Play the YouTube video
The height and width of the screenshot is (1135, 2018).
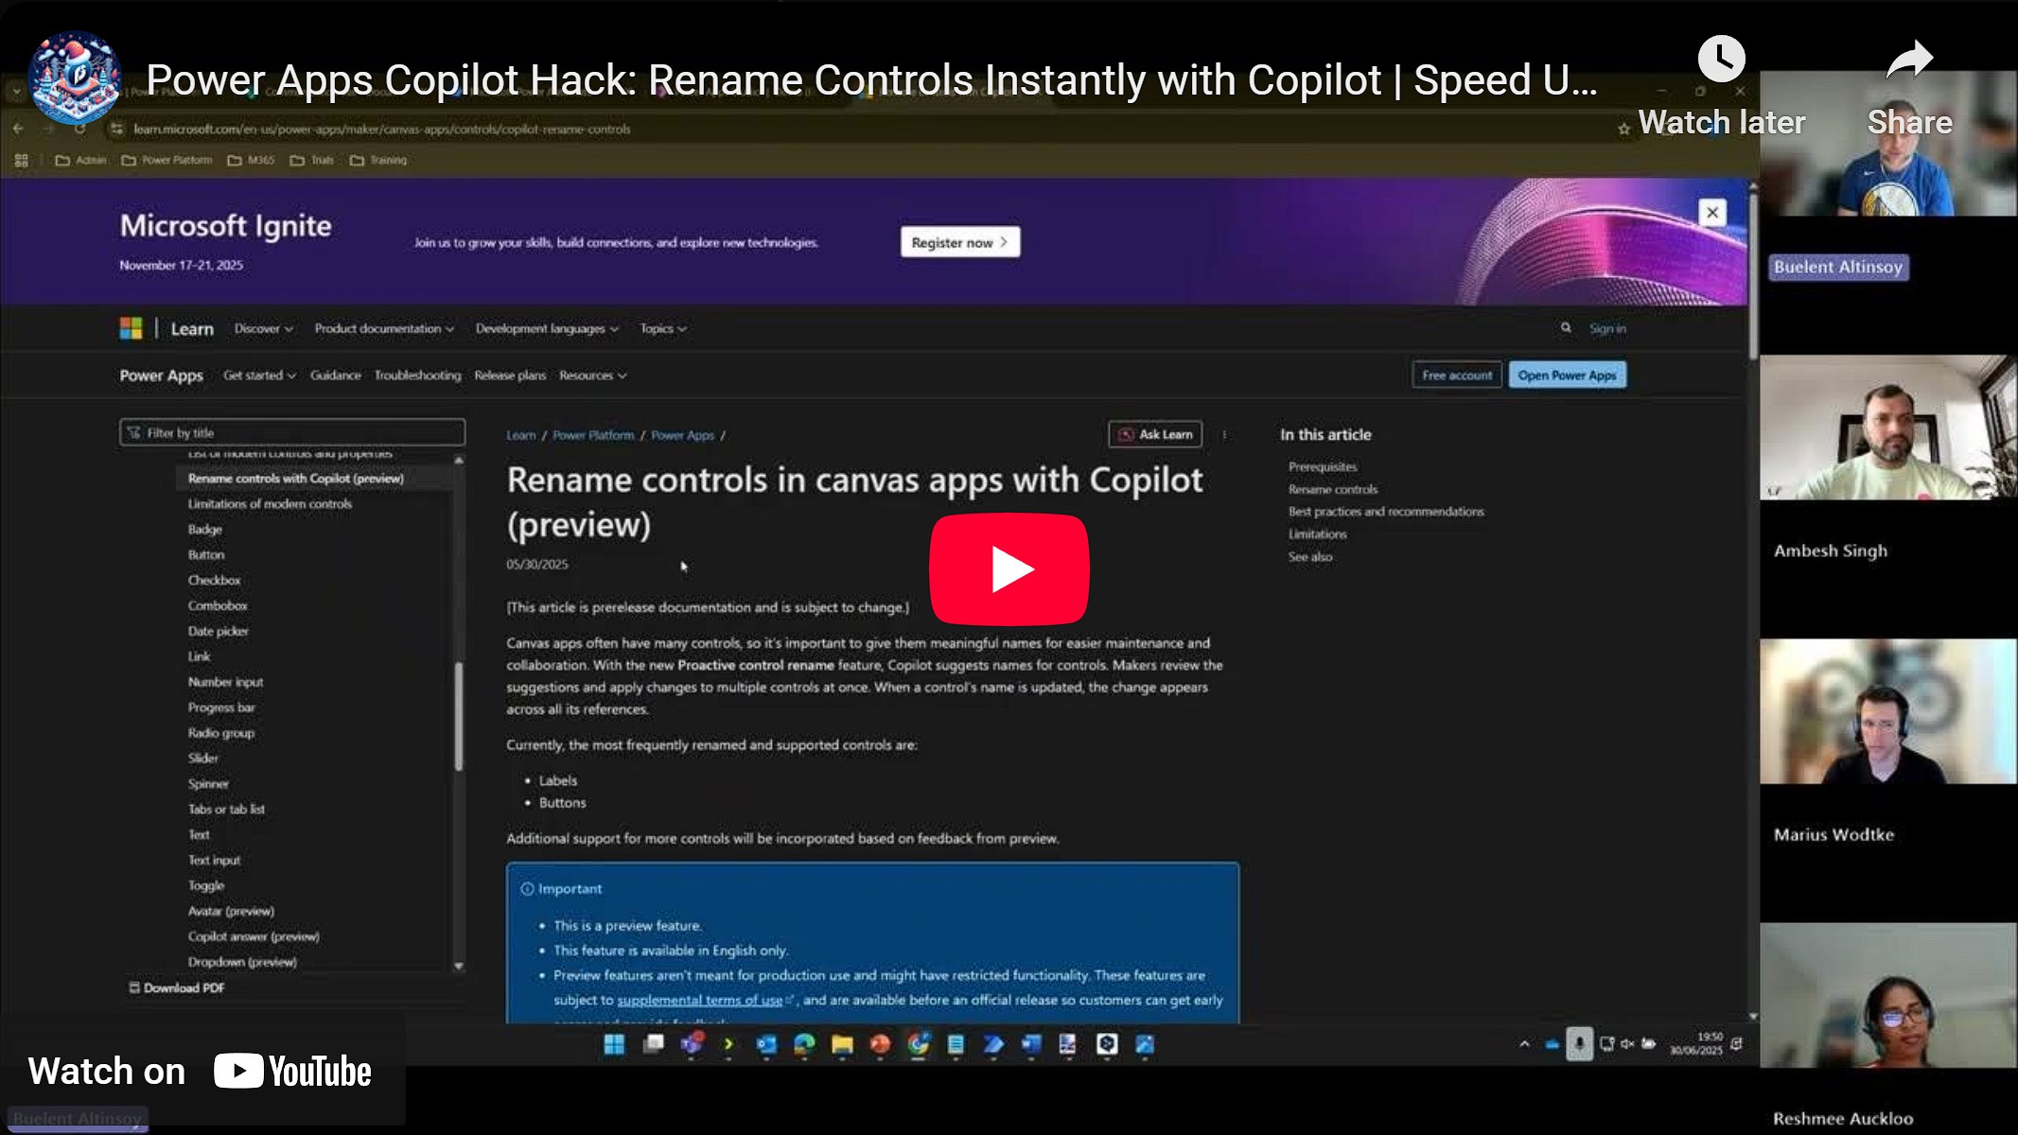(1009, 568)
